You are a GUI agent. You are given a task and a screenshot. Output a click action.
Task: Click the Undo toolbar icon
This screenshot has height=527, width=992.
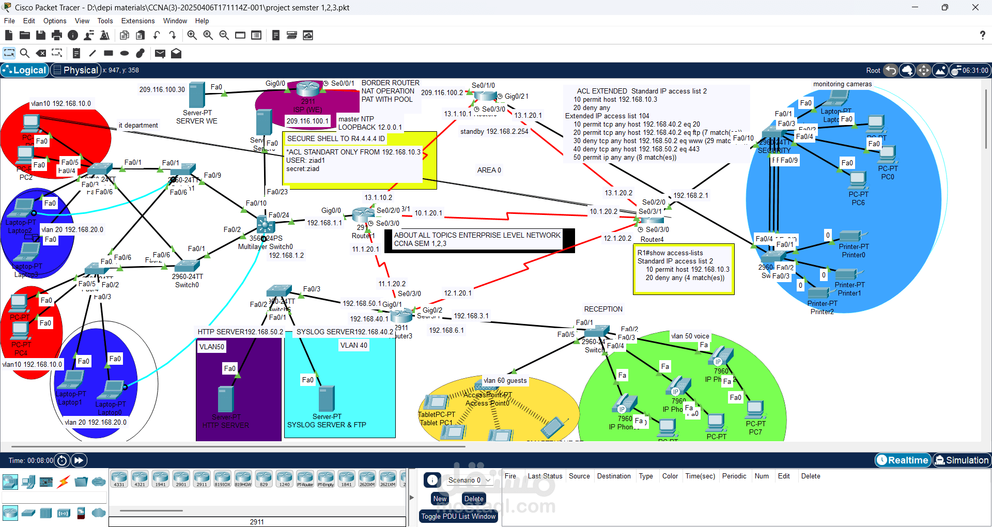pos(157,35)
